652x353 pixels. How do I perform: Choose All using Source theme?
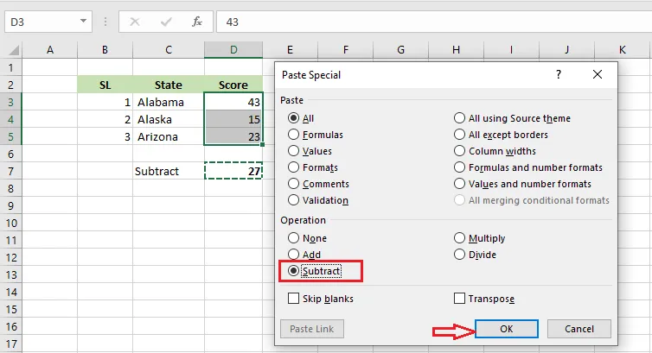pyautogui.click(x=512, y=118)
